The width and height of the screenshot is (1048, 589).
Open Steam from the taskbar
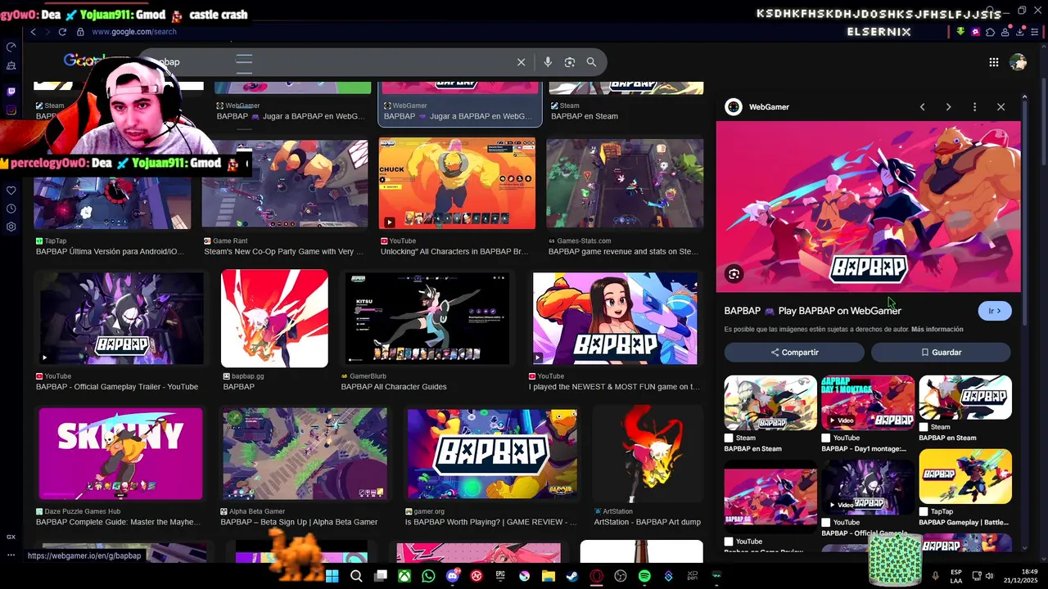(x=572, y=576)
